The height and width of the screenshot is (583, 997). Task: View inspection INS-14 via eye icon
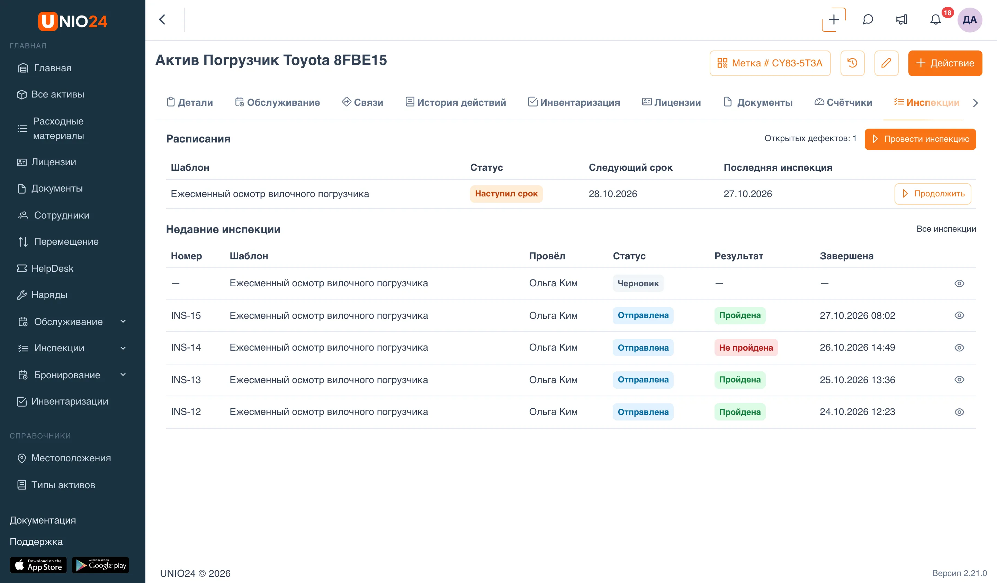pos(959,348)
